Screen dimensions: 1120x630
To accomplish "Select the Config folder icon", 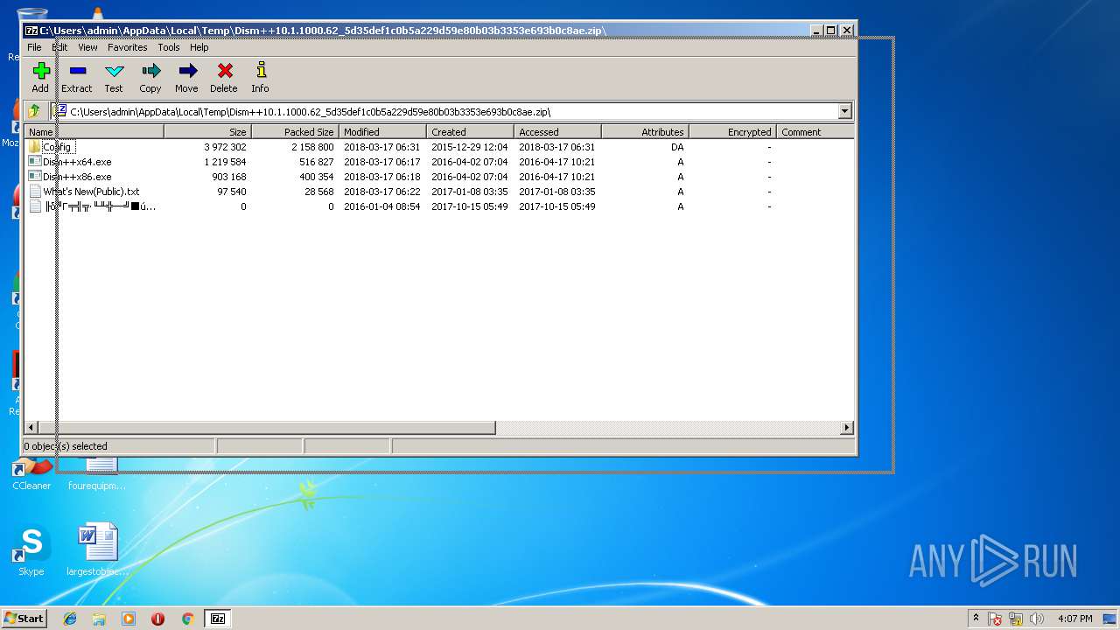I will click(35, 147).
